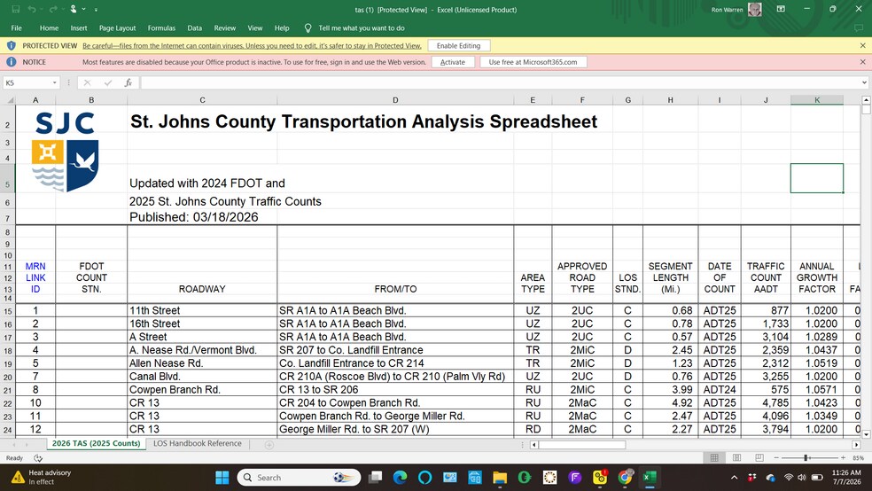872x491 pixels.
Task: Click the Zoom Out minus button
Action: pos(776,457)
